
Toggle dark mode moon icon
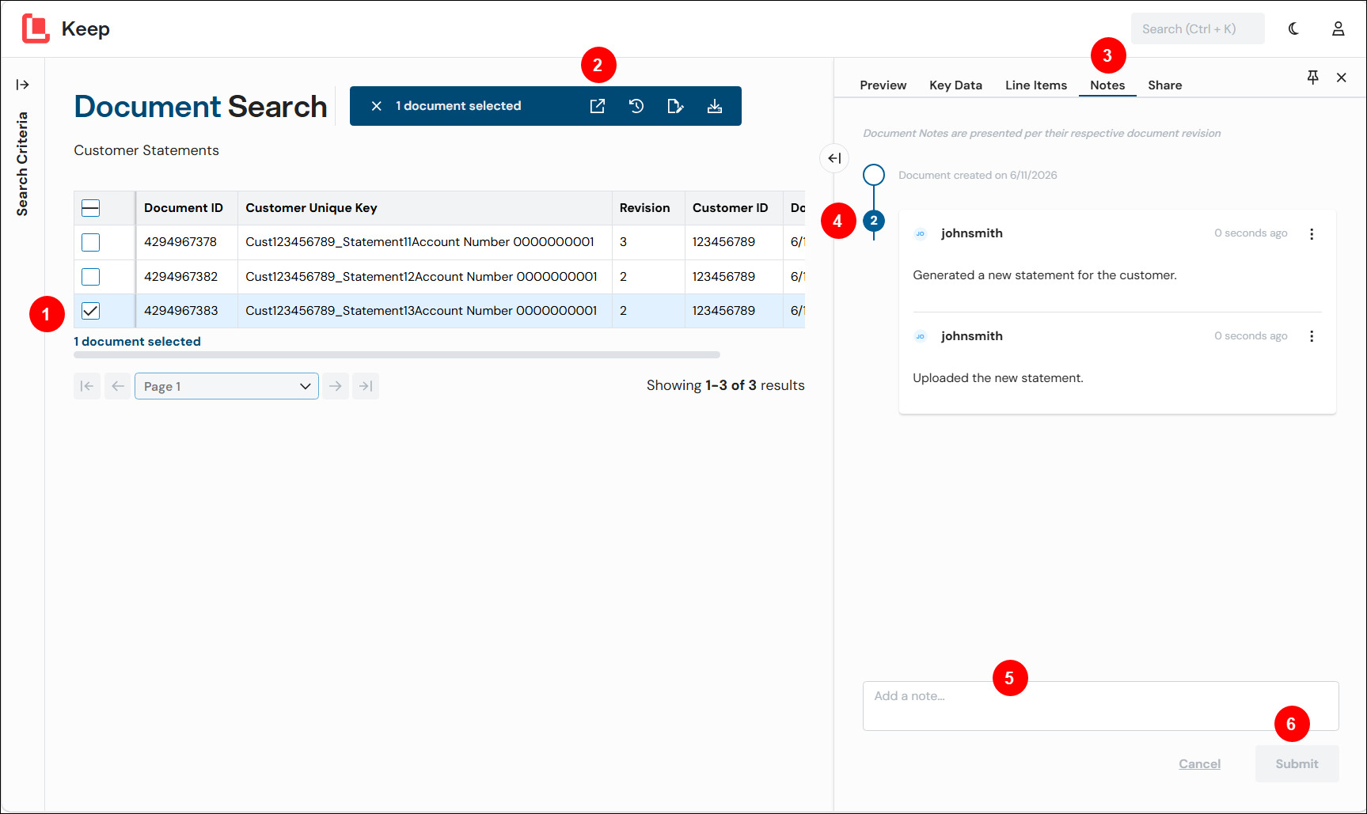point(1294,28)
